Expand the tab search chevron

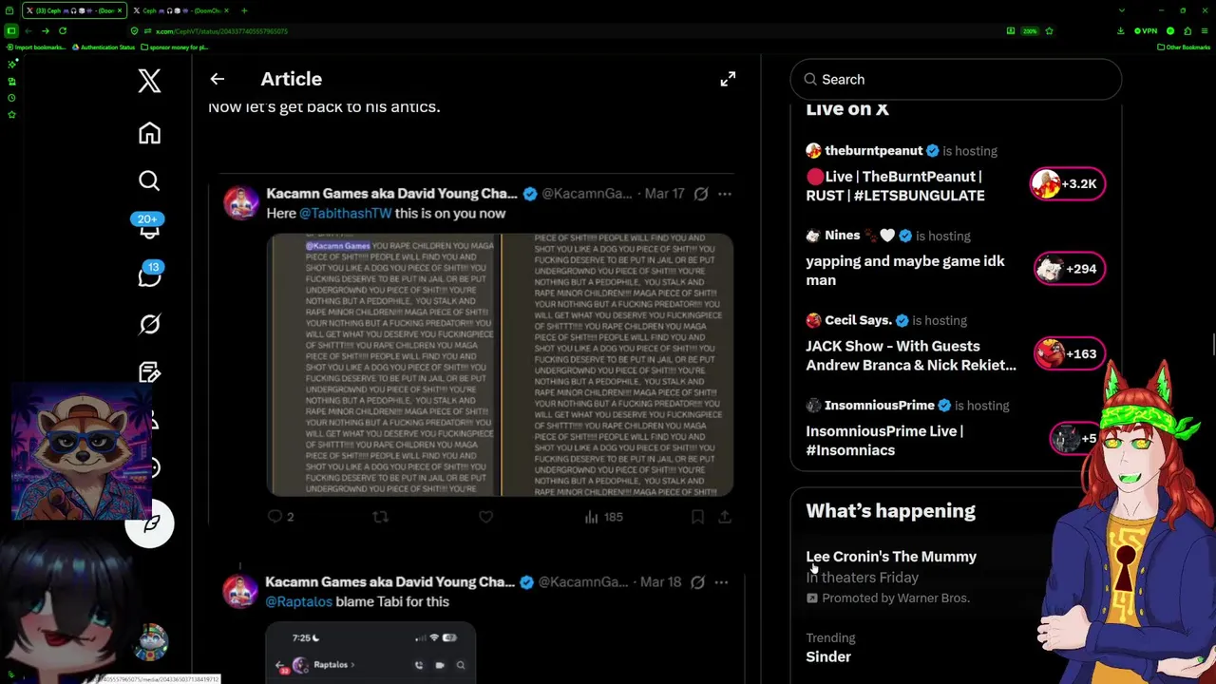1121,10
